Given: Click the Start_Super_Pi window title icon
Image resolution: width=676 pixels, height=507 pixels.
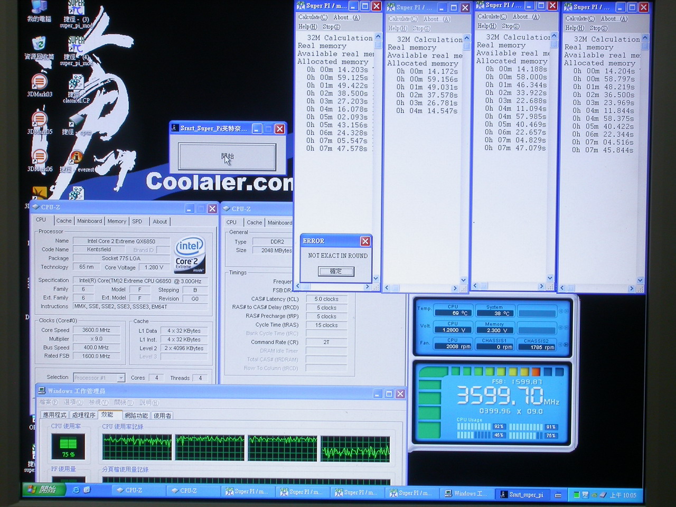Looking at the screenshot, I should [175, 128].
